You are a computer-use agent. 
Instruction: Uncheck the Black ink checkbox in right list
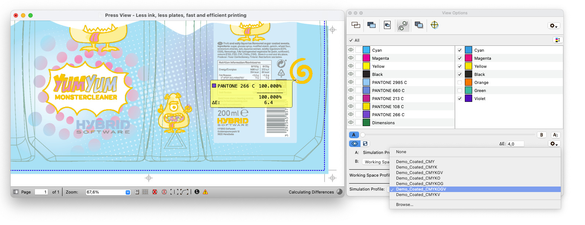460,74
